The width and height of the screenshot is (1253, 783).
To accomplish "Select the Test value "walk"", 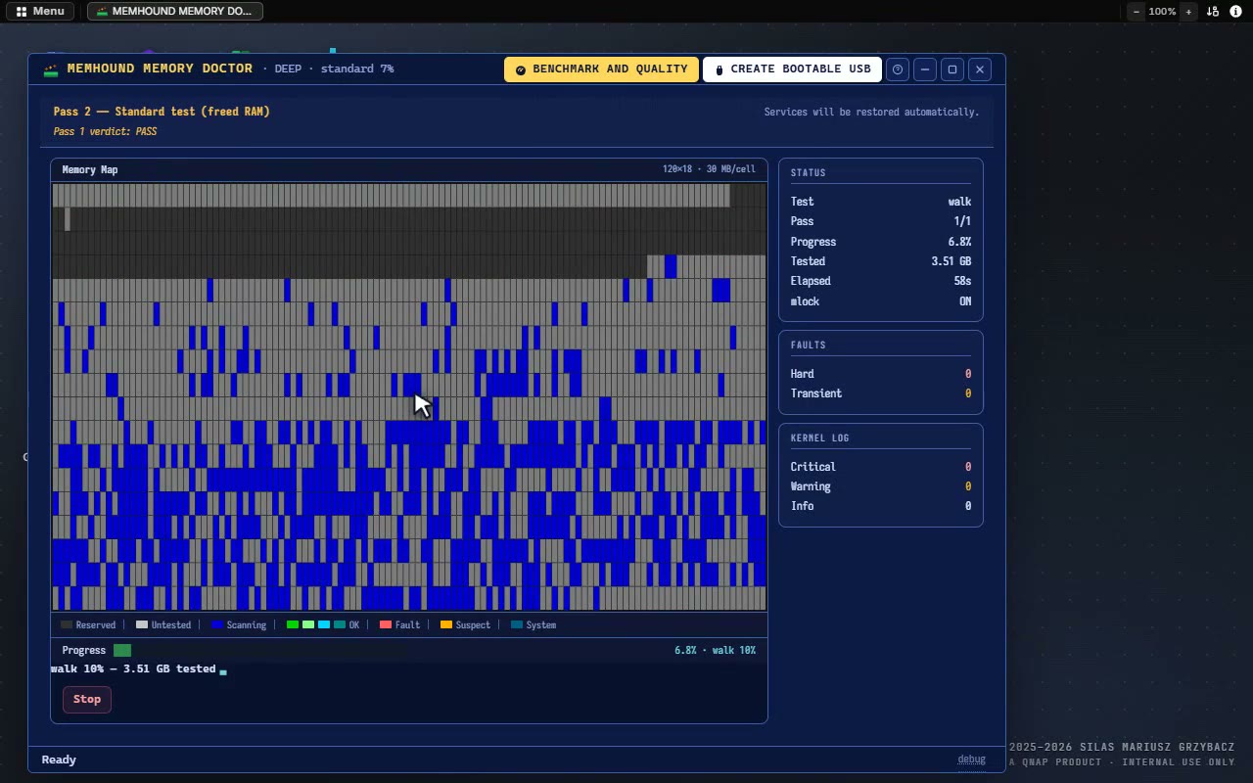I will point(959,202).
